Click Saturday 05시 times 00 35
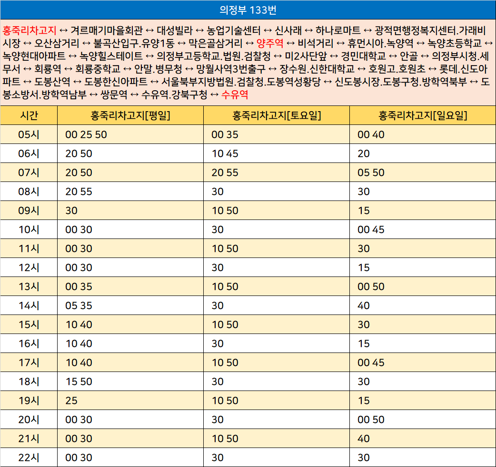Screen dimensions: 496x467 point(225,134)
